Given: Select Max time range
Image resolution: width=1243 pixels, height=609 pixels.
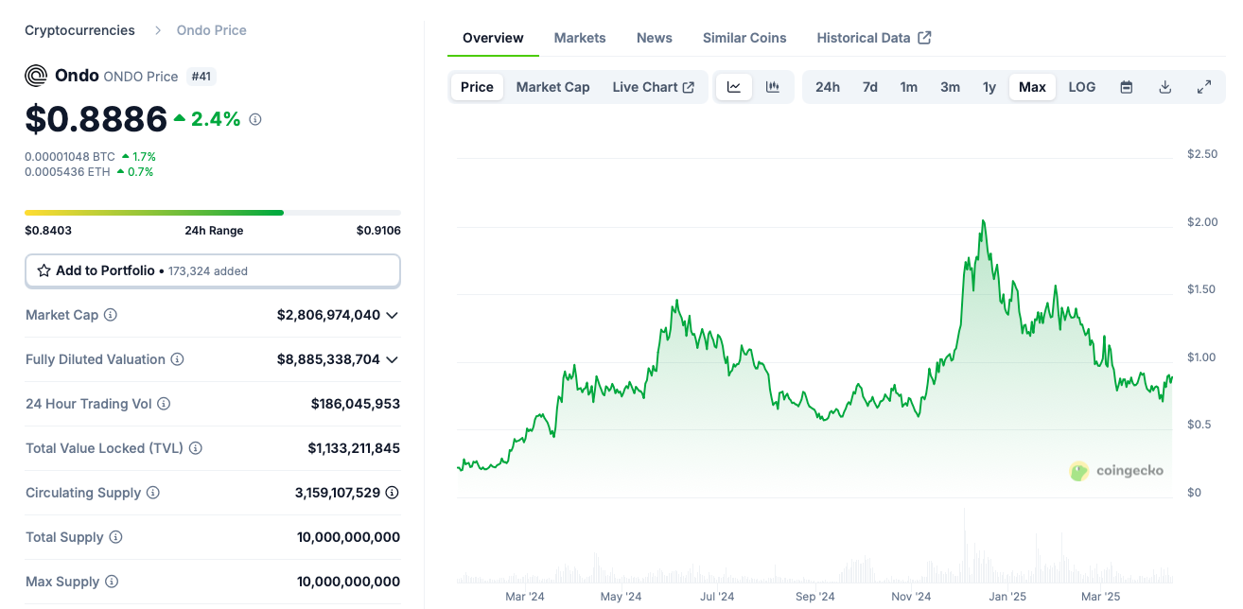Looking at the screenshot, I should coord(1032,87).
